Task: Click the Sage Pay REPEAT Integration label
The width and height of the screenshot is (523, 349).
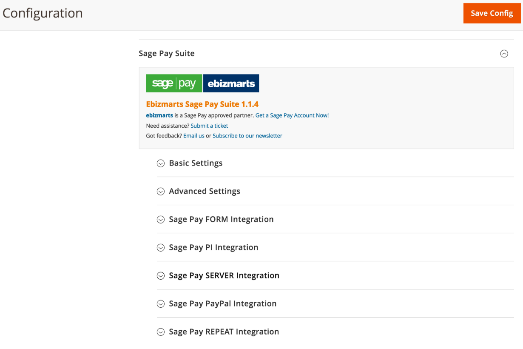Action: [224, 332]
